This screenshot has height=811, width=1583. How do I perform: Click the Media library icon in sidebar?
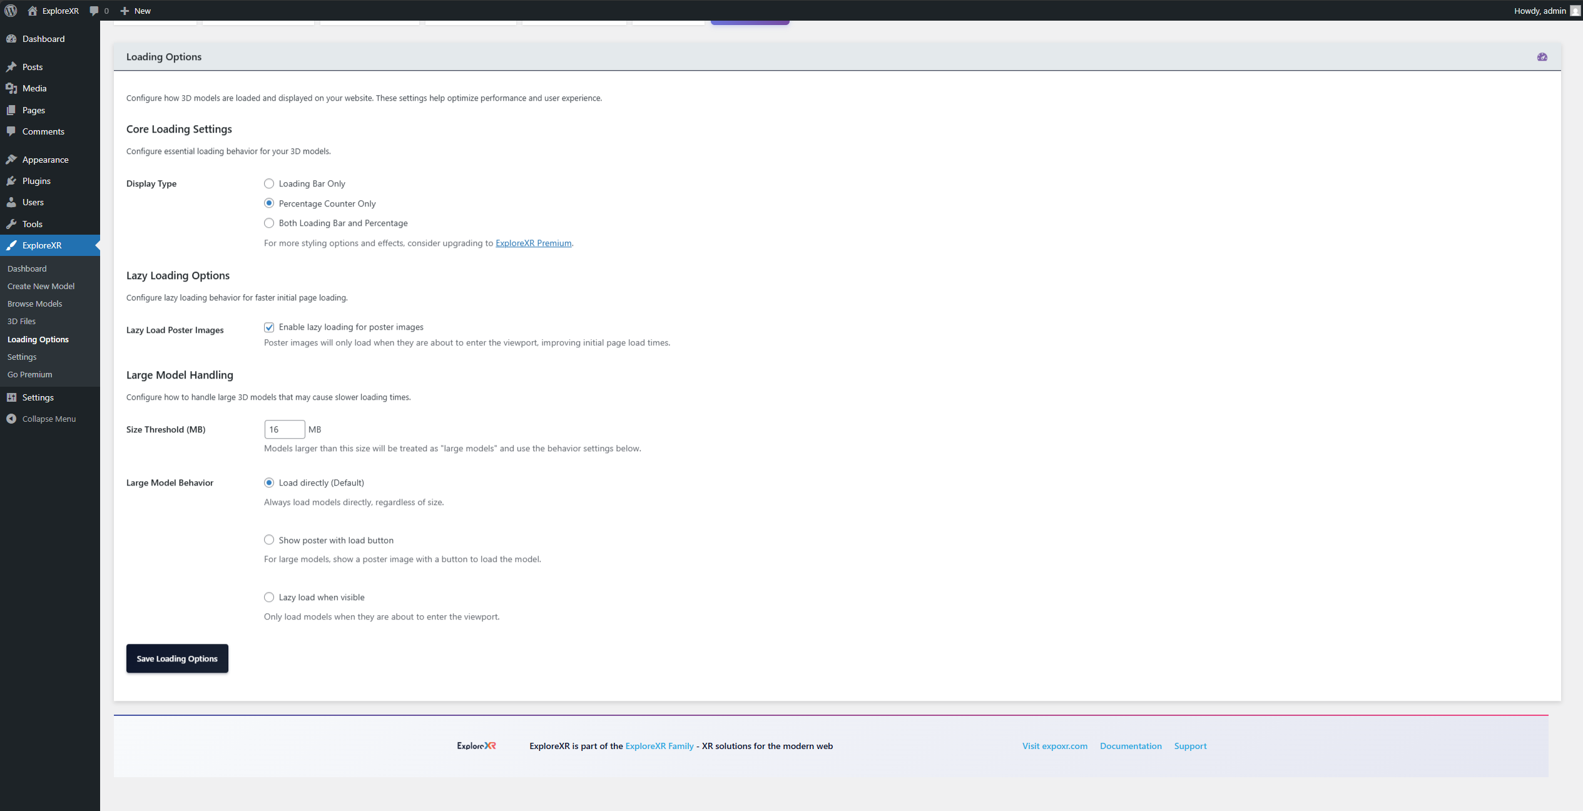[x=13, y=88]
